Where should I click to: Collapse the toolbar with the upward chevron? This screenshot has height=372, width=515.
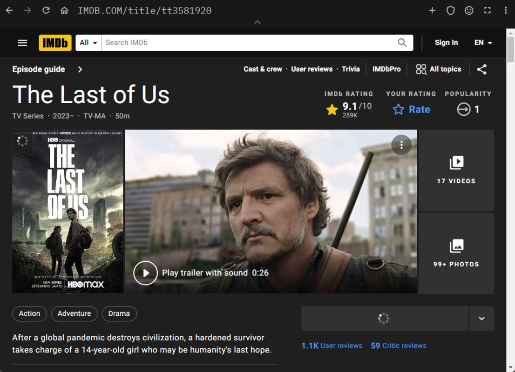point(257,22)
